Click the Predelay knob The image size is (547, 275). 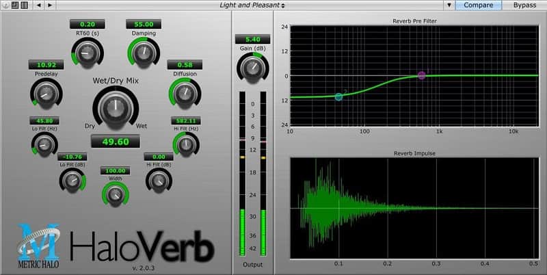(46, 93)
